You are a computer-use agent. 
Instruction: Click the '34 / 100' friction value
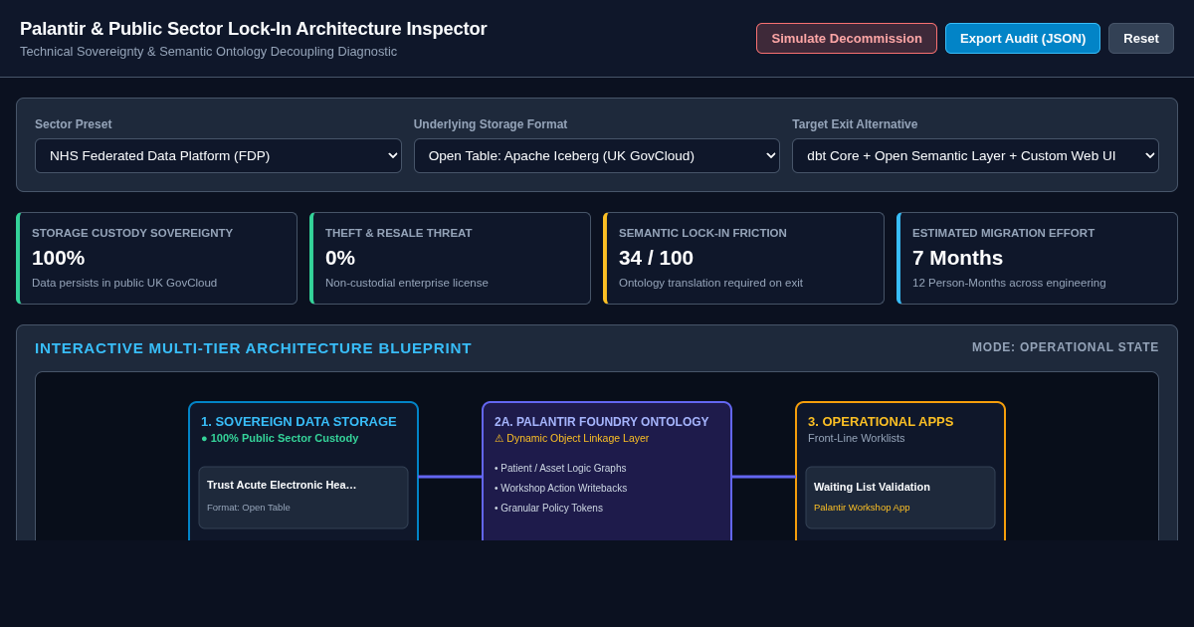[x=656, y=258]
